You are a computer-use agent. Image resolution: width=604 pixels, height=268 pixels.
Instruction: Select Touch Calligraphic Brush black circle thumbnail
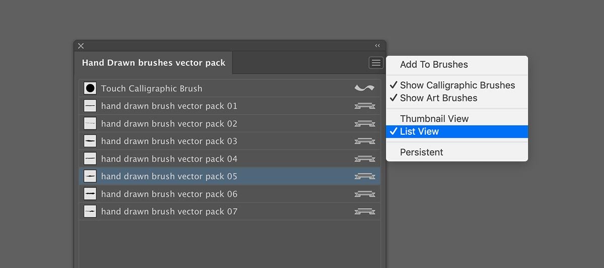coord(90,88)
